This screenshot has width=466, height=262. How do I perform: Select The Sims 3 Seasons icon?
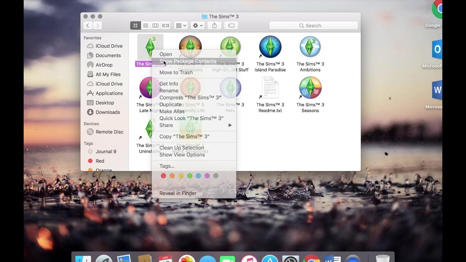[310, 88]
